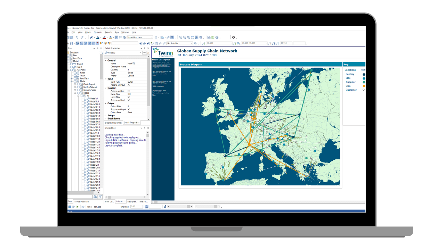The image size is (445, 250).
Task: Click the Zoom In magnifier icon on the toolbar
Action: [x=180, y=37]
